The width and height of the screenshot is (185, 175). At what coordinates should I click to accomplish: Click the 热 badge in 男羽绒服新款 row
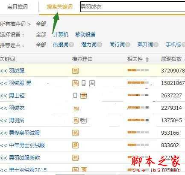click(x=75, y=158)
